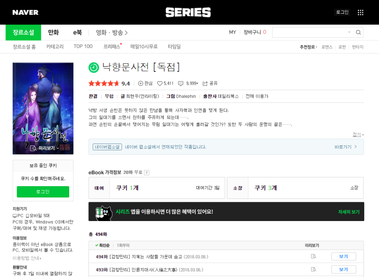
Task: Open MY page link
Action: 232,32
